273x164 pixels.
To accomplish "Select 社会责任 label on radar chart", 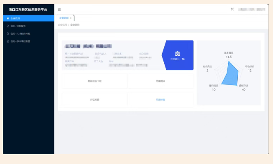I will click(x=207, y=66).
